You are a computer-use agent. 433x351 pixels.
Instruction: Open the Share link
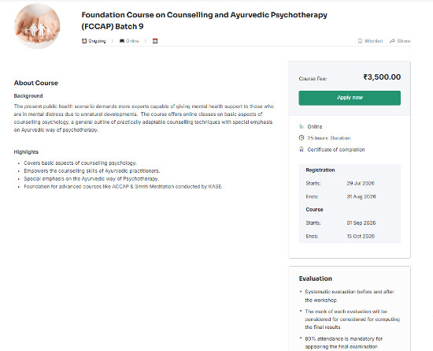tap(400, 41)
